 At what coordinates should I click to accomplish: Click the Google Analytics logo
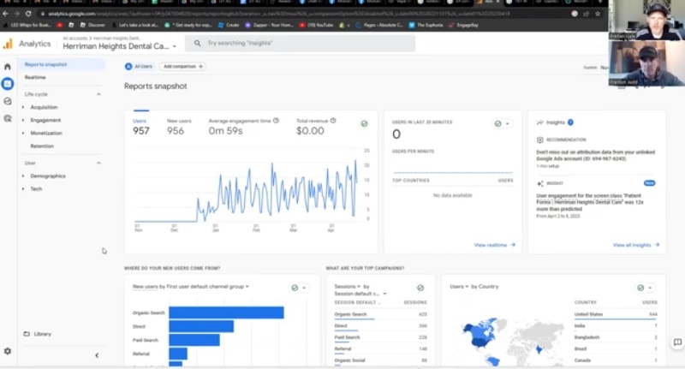coord(8,44)
